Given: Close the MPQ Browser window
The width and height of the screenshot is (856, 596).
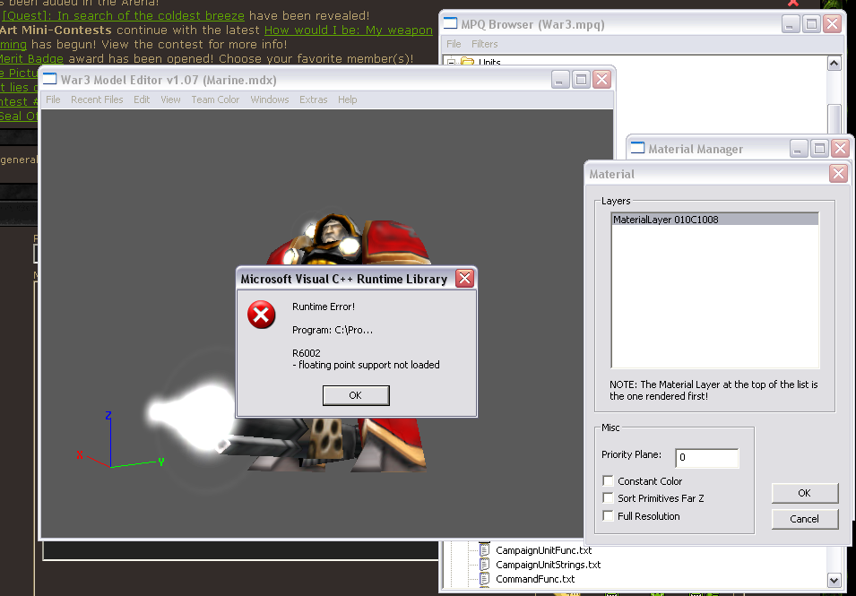Looking at the screenshot, I should (832, 23).
